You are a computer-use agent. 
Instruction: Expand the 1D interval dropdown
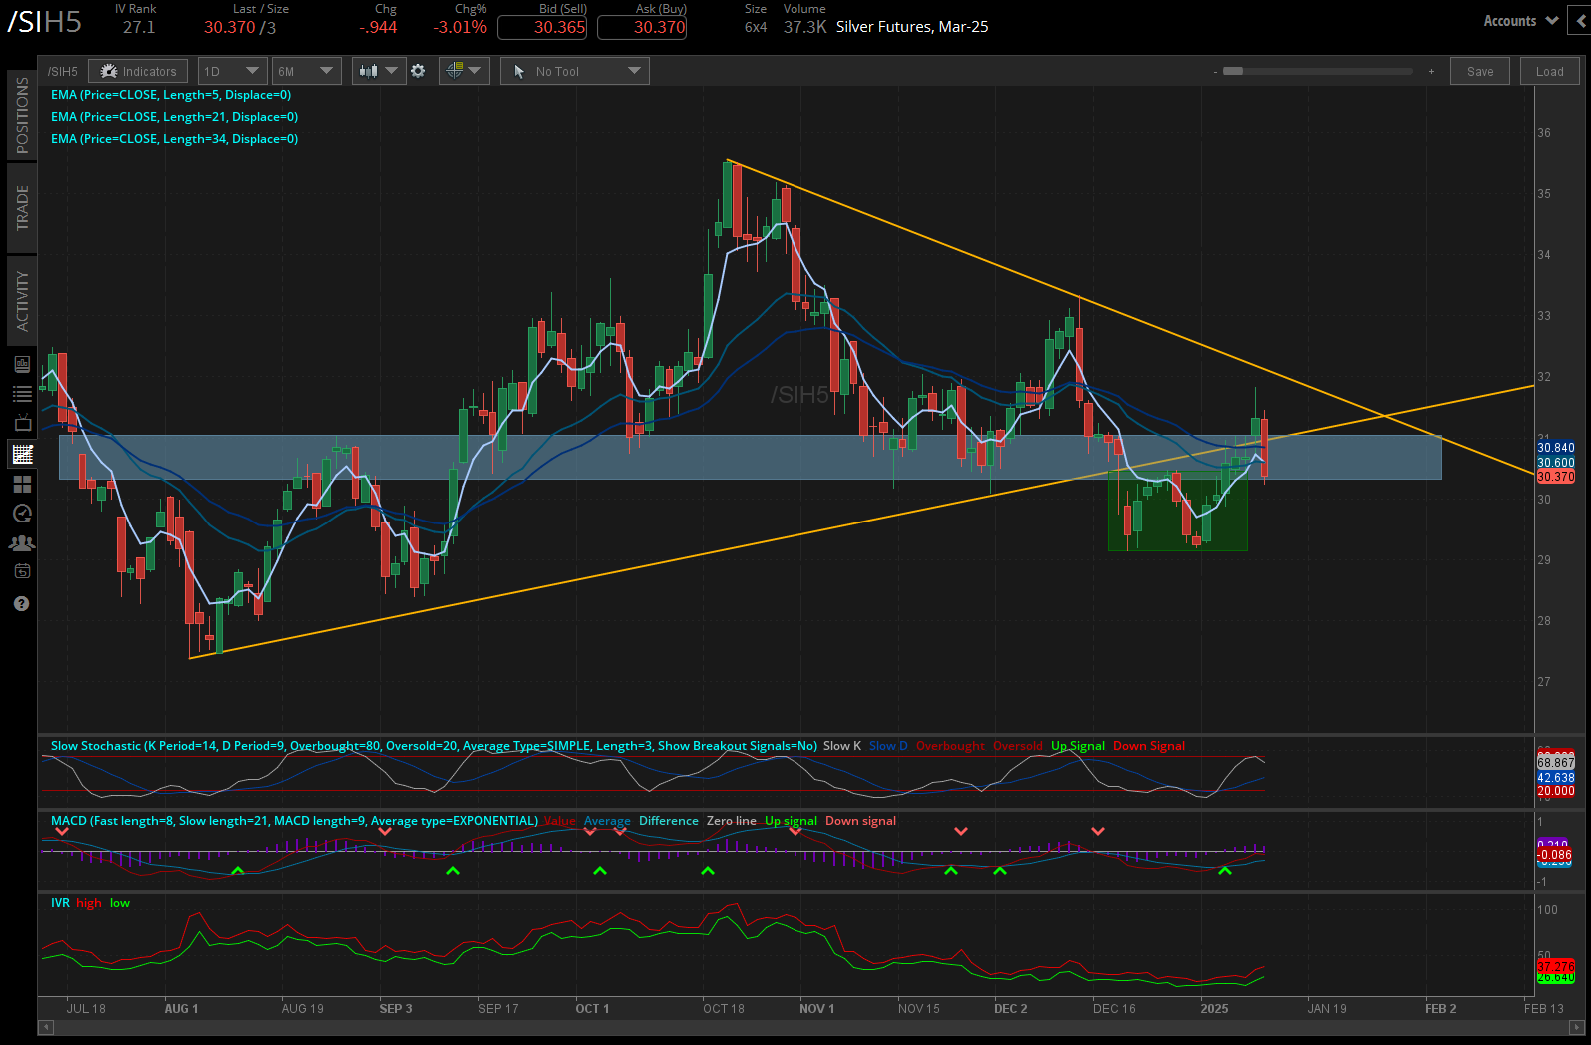[x=231, y=71]
